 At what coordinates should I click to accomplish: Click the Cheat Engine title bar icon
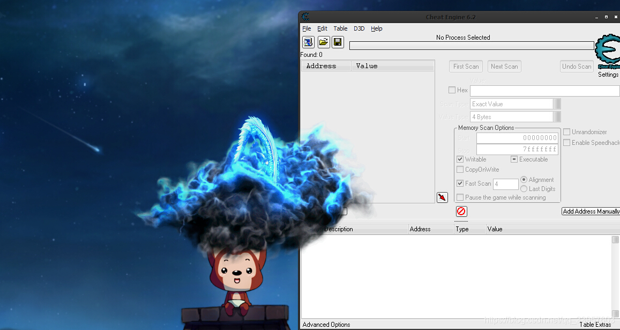[305, 17]
